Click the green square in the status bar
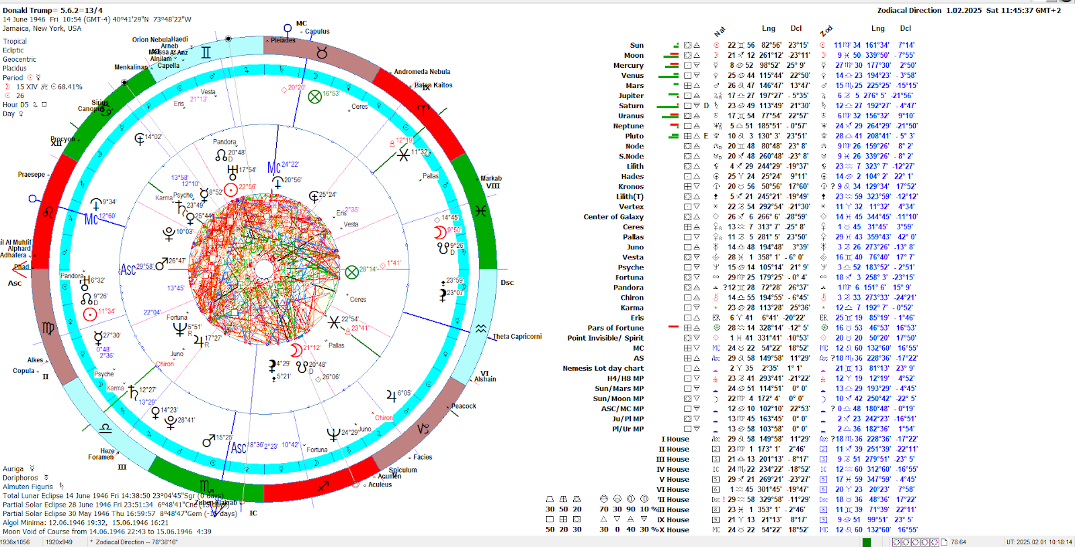The width and height of the screenshot is (1075, 547). (867, 542)
